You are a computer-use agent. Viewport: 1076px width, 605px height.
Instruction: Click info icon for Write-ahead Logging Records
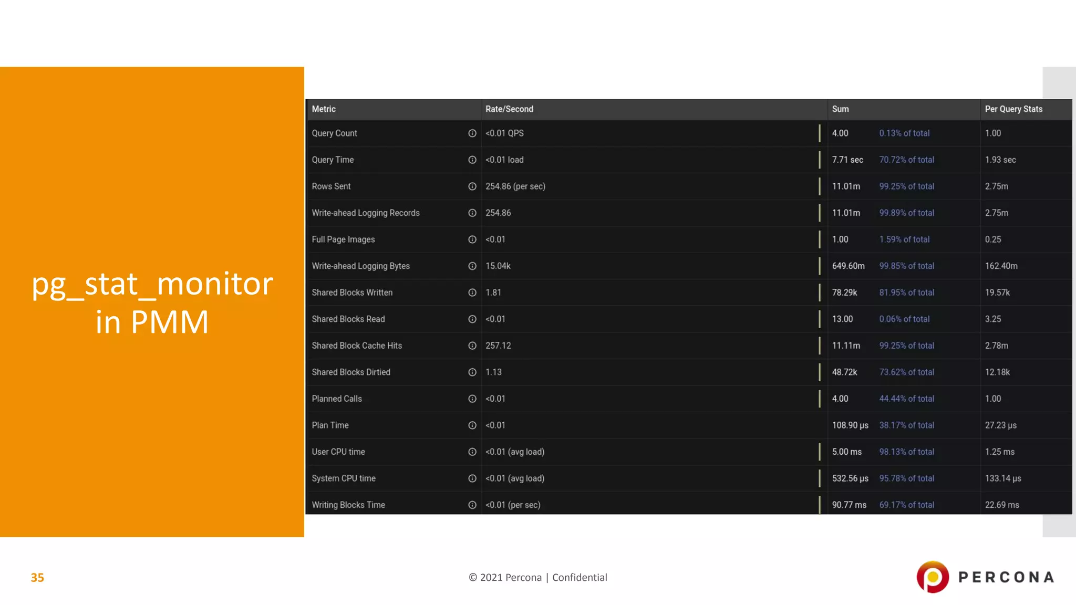[x=472, y=213]
